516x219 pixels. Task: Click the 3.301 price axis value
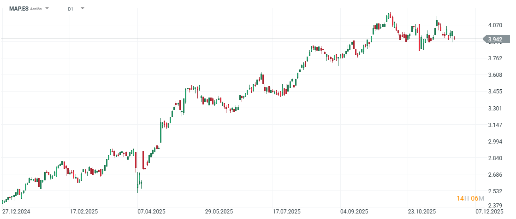495,109
